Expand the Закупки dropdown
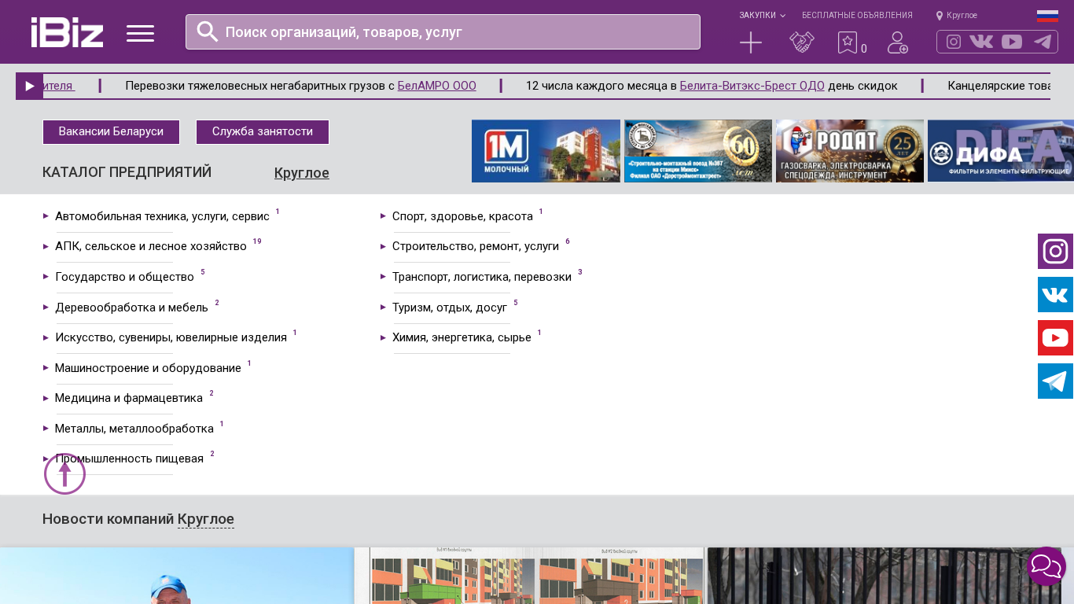Viewport: 1074px width, 604px height. [761, 16]
